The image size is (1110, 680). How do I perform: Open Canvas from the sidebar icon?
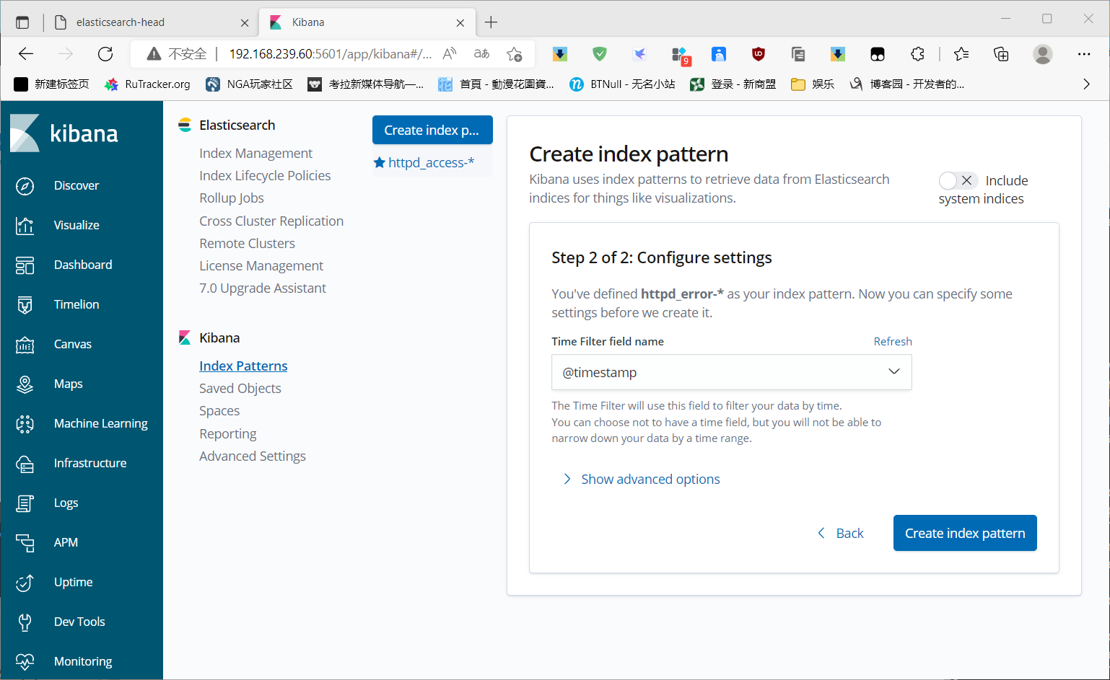tap(25, 345)
